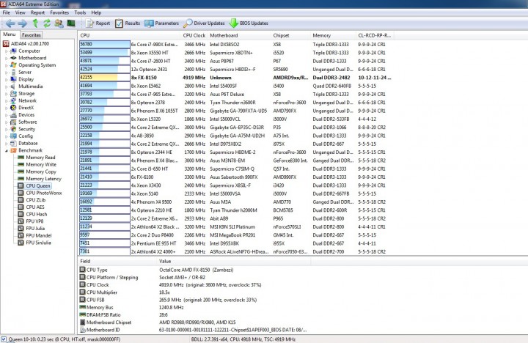Image resolution: width=528 pixels, height=343 pixels.
Task: Open the Help menu
Action: (x=96, y=12)
